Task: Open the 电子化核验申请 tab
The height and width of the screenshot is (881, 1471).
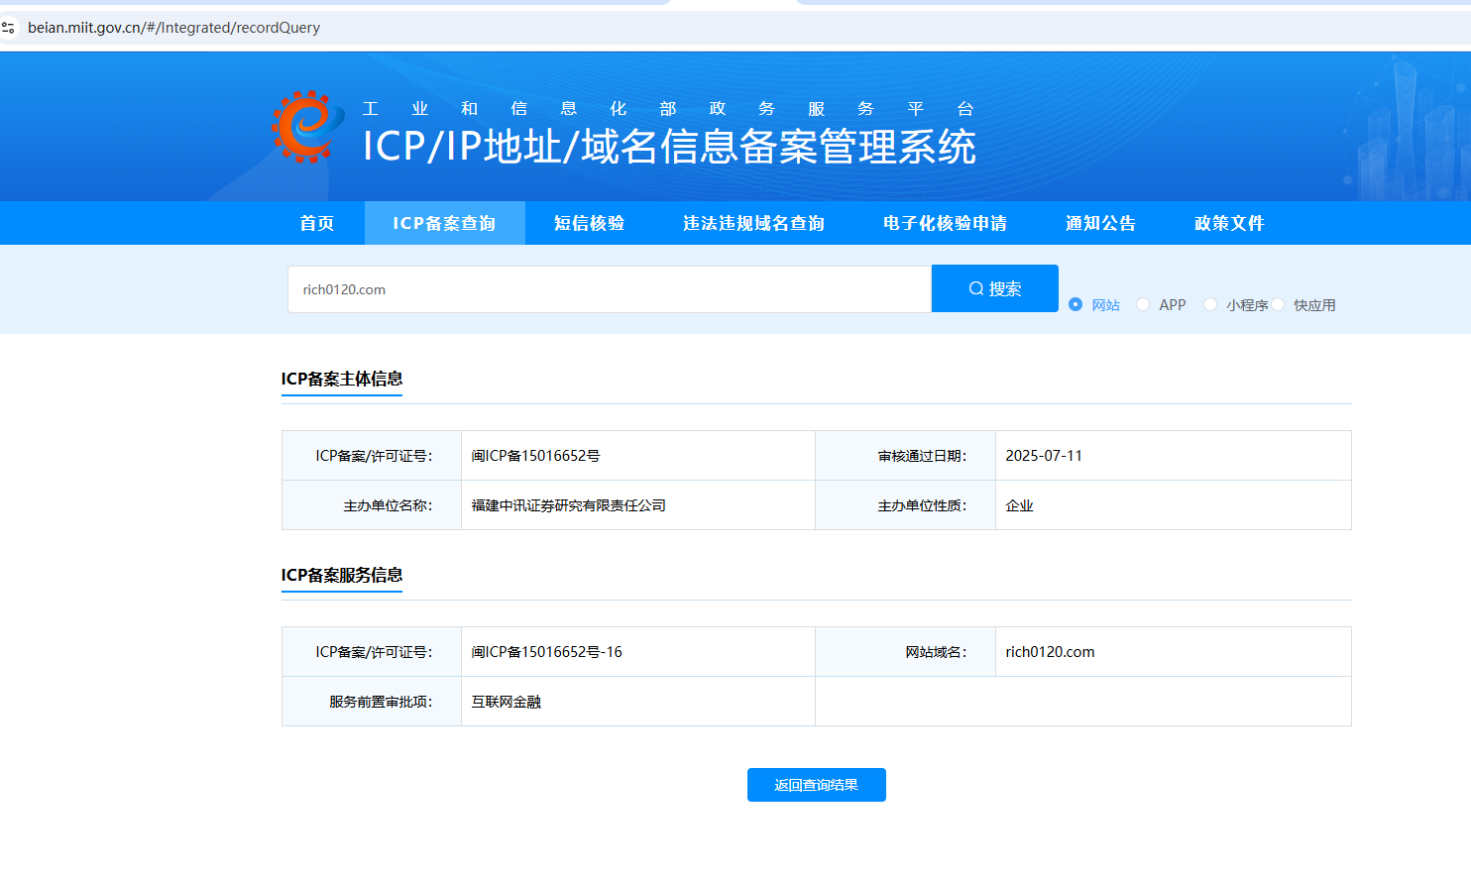Action: tap(945, 223)
